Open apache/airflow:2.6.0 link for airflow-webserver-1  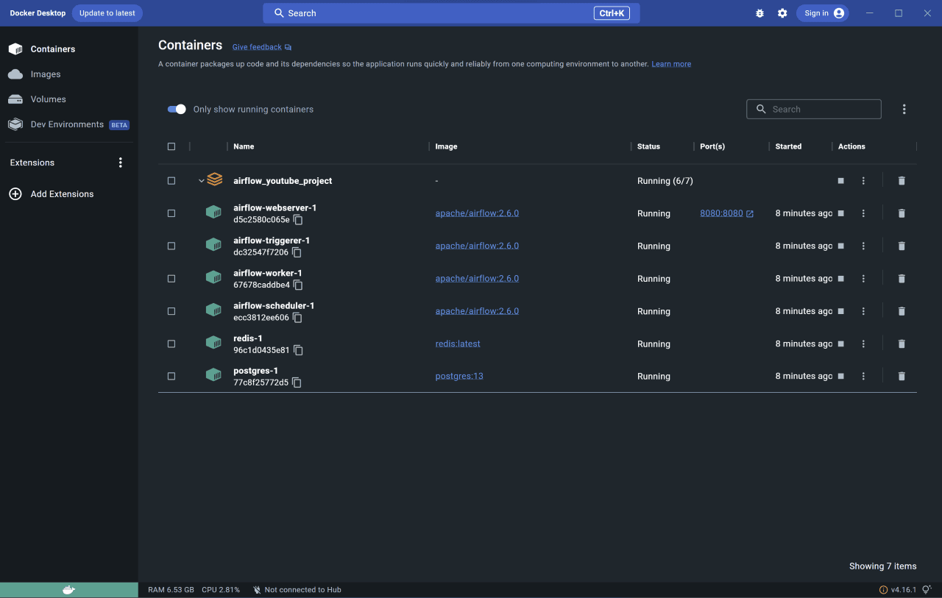tap(477, 213)
